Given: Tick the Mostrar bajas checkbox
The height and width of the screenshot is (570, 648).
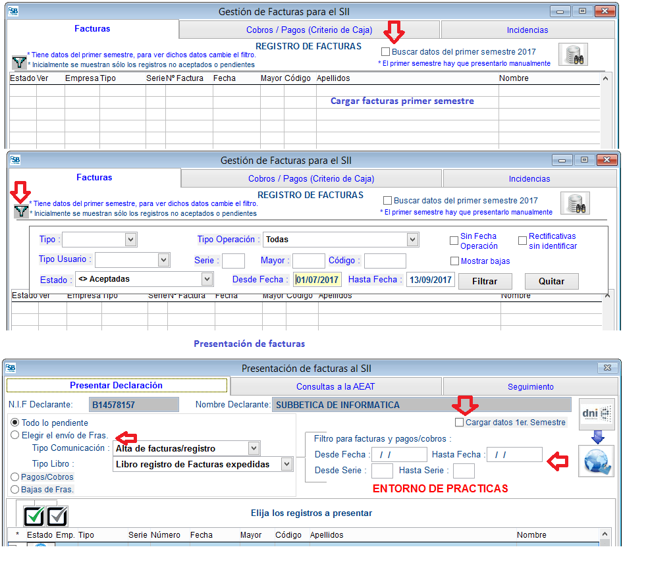Looking at the screenshot, I should (x=454, y=261).
